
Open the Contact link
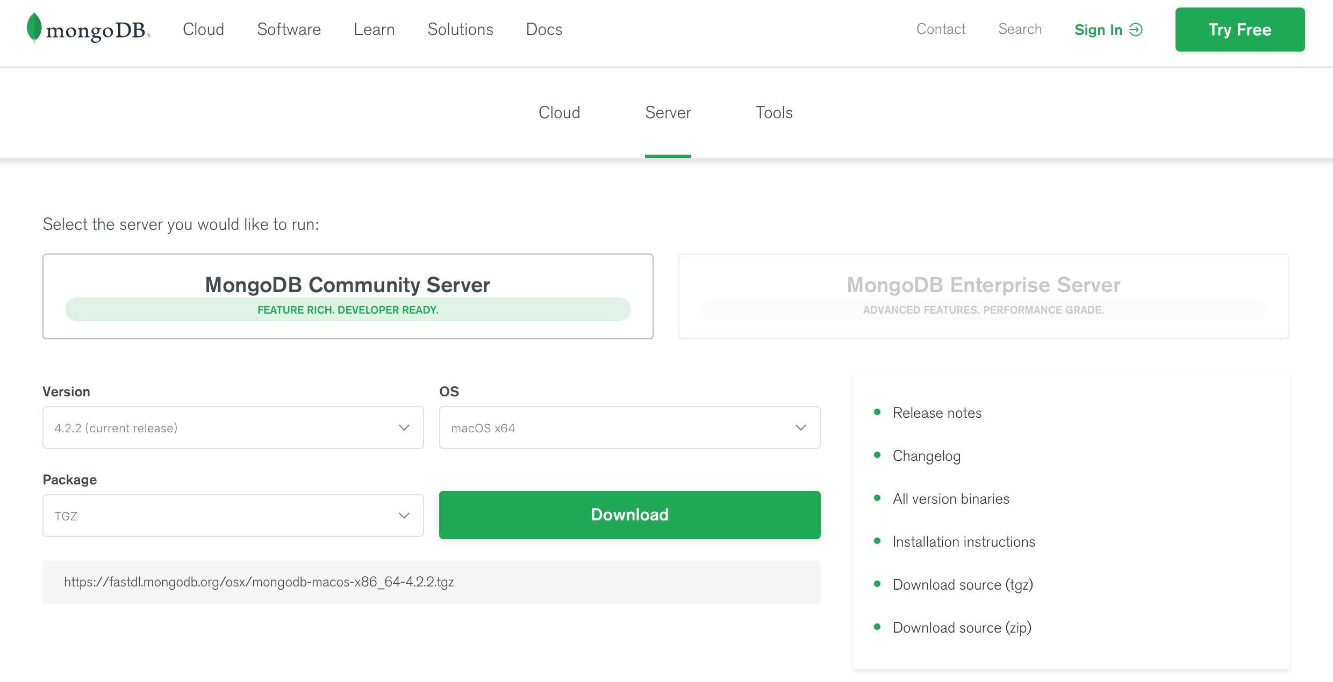tap(941, 29)
